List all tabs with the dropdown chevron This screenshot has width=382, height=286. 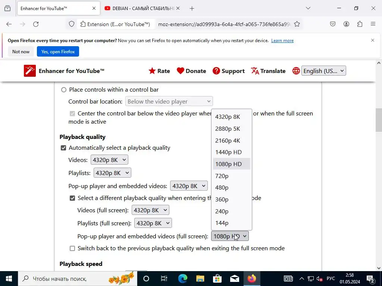pos(308,8)
